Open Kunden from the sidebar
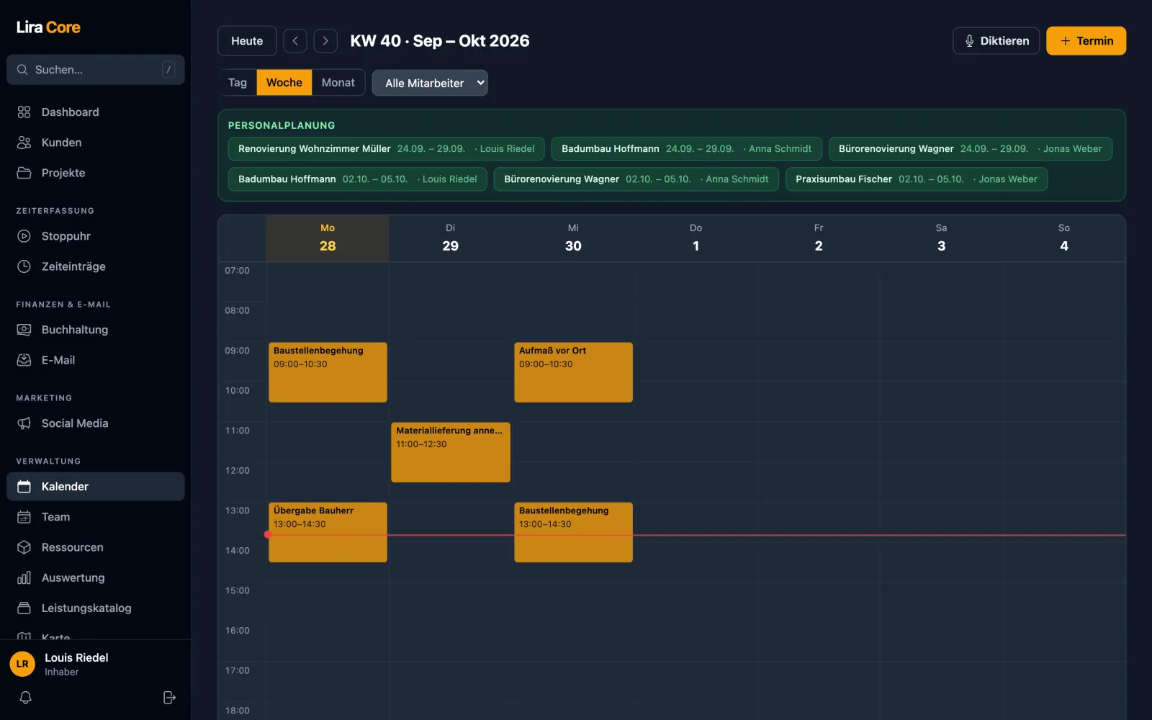1152x720 pixels. 96,143
